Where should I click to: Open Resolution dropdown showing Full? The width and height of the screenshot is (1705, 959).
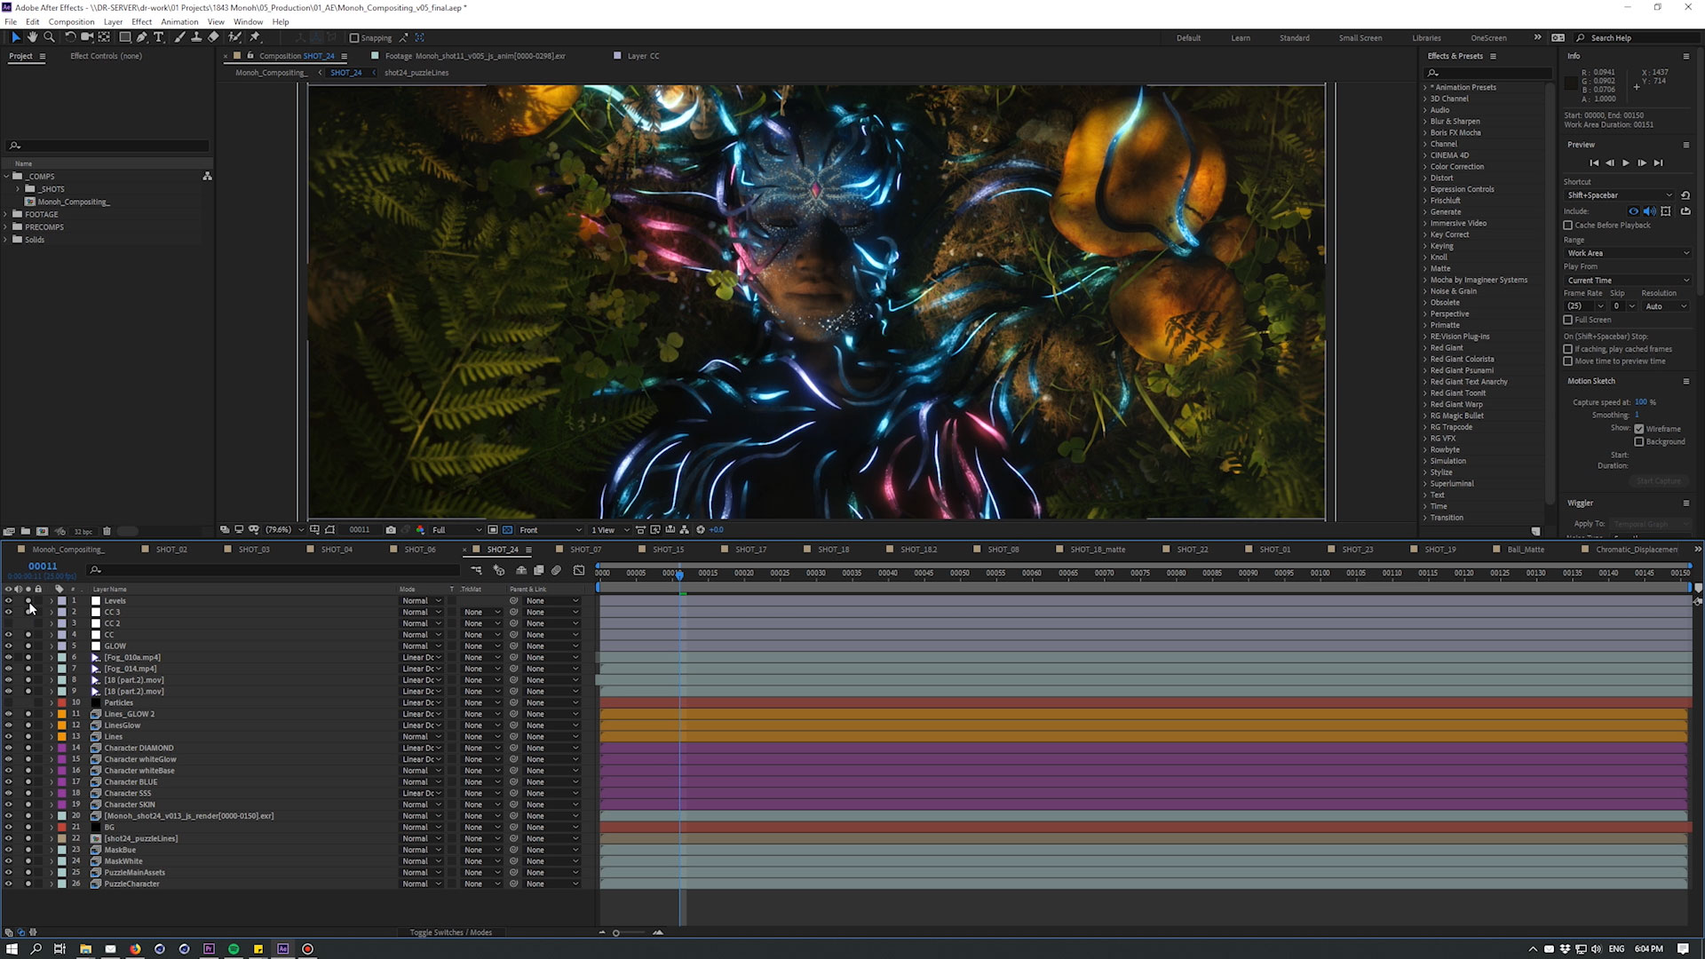click(456, 530)
